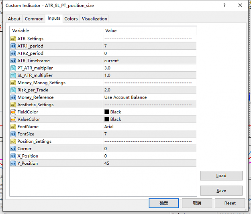The width and height of the screenshot is (251, 214).
Task: Click the FieldColor color type icon
Action: click(13, 112)
